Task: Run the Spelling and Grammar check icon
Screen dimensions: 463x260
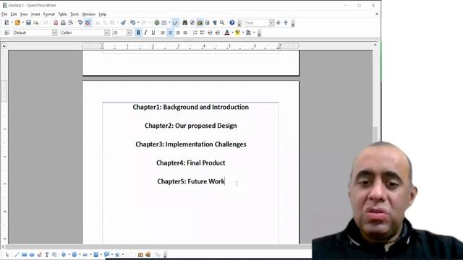Action: (80, 22)
